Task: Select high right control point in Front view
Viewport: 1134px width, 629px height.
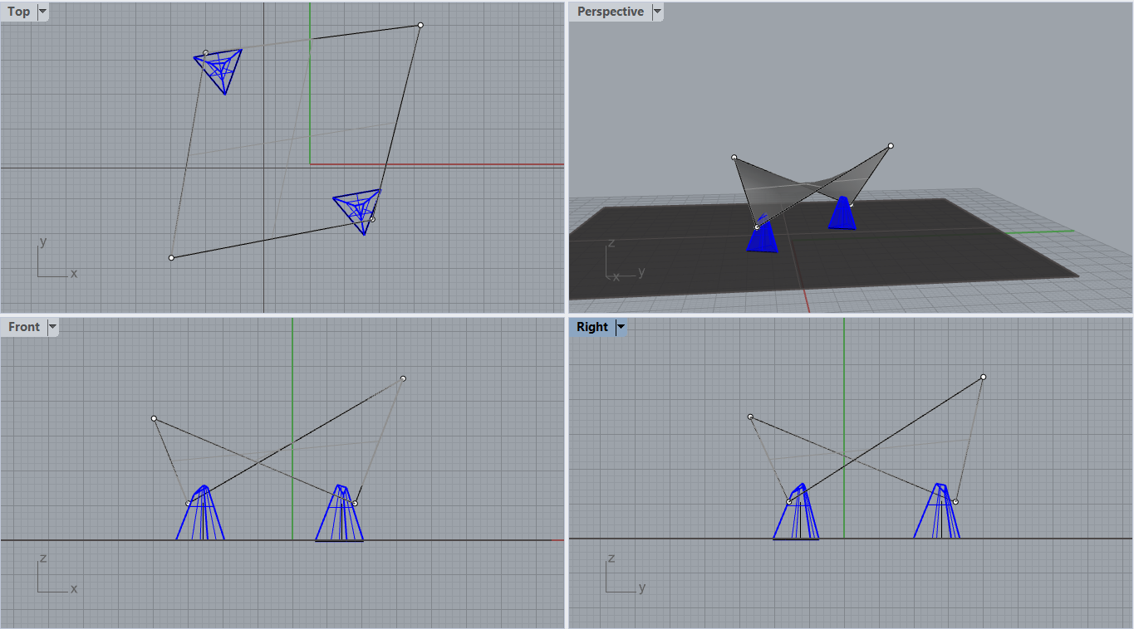Action: click(403, 378)
